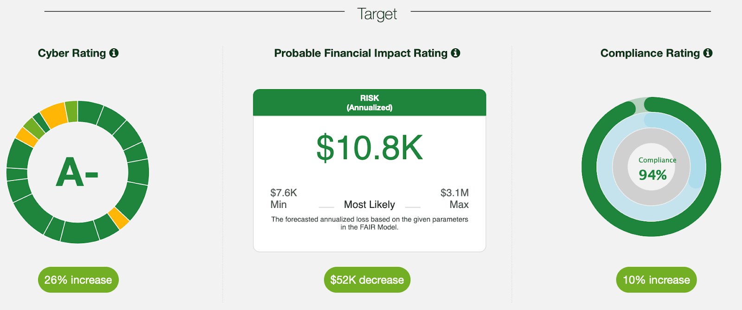This screenshot has height=310, width=742.
Task: Select the $10.8K annualized loss value
Action: click(x=369, y=149)
